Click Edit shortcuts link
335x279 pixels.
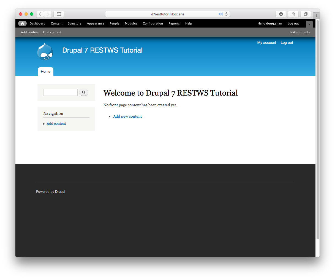coord(299,32)
